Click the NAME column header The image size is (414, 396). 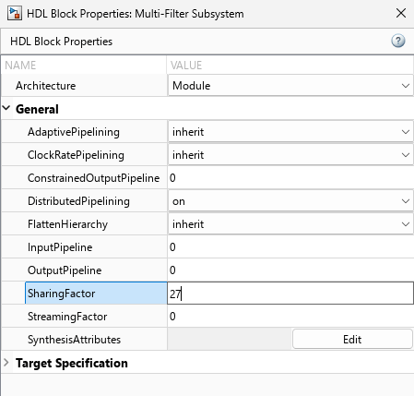pyautogui.click(x=20, y=66)
